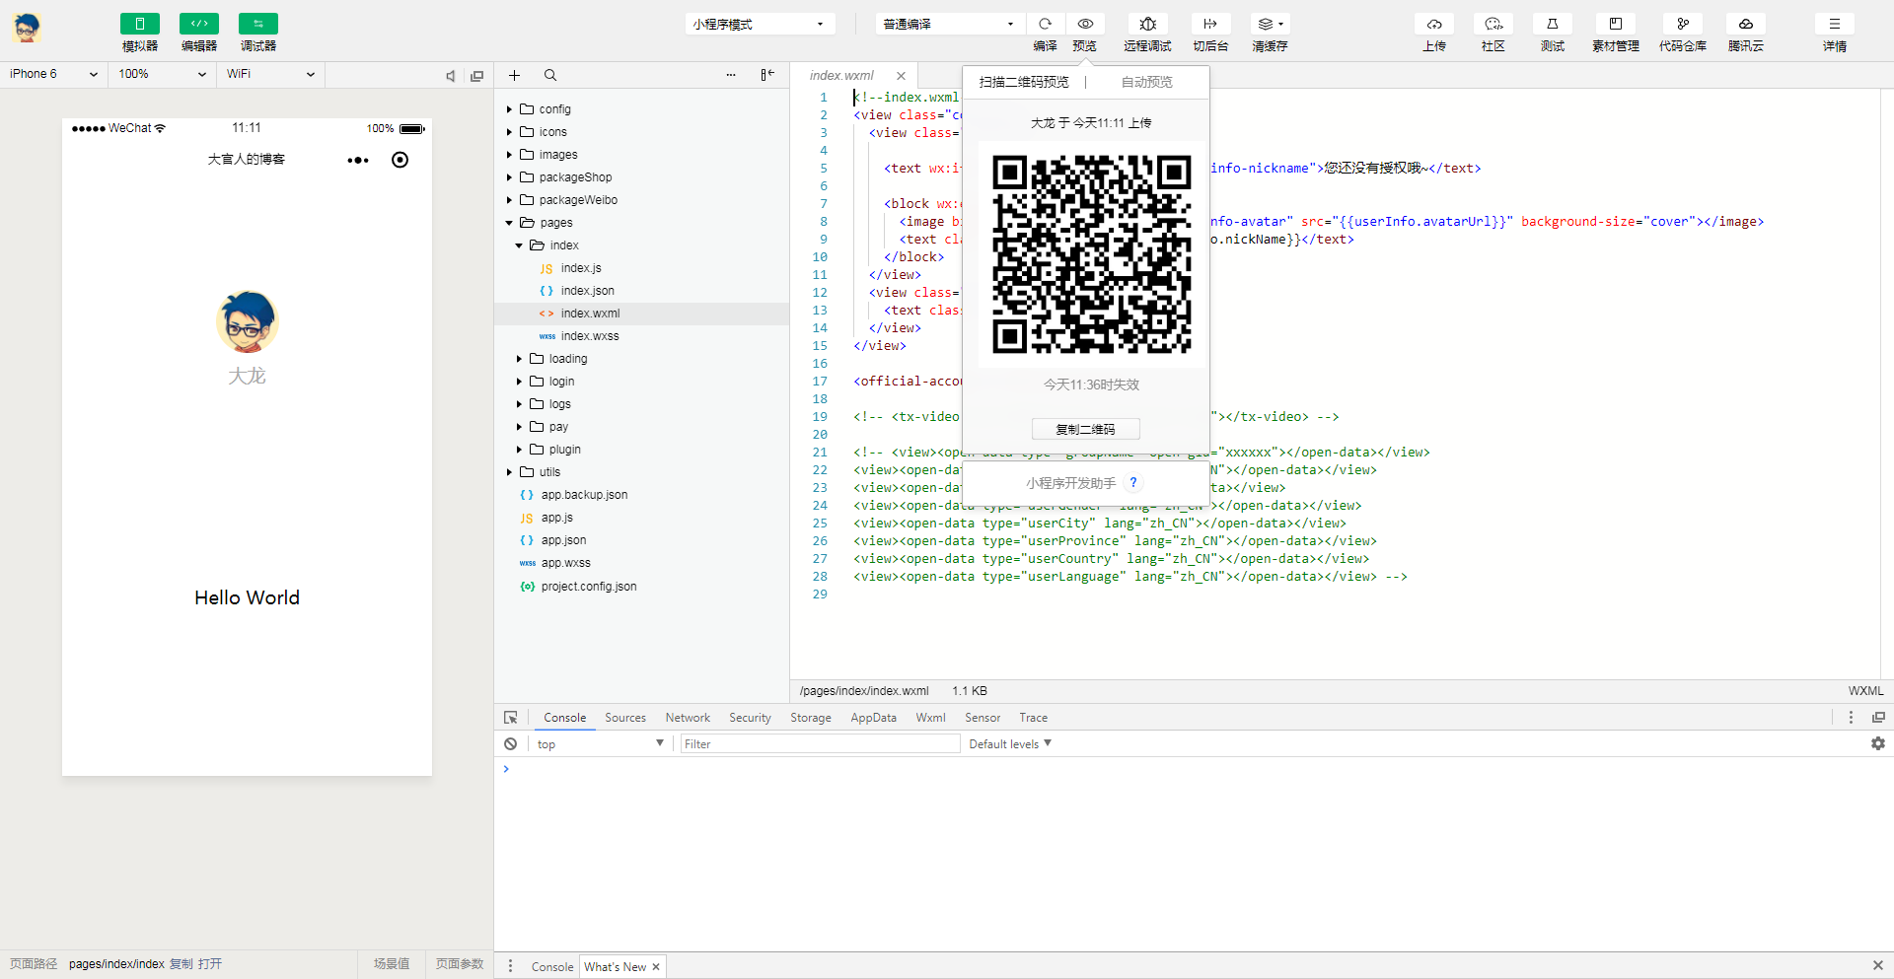Close the What's New drawer tab
The image size is (1894, 979).
(656, 967)
